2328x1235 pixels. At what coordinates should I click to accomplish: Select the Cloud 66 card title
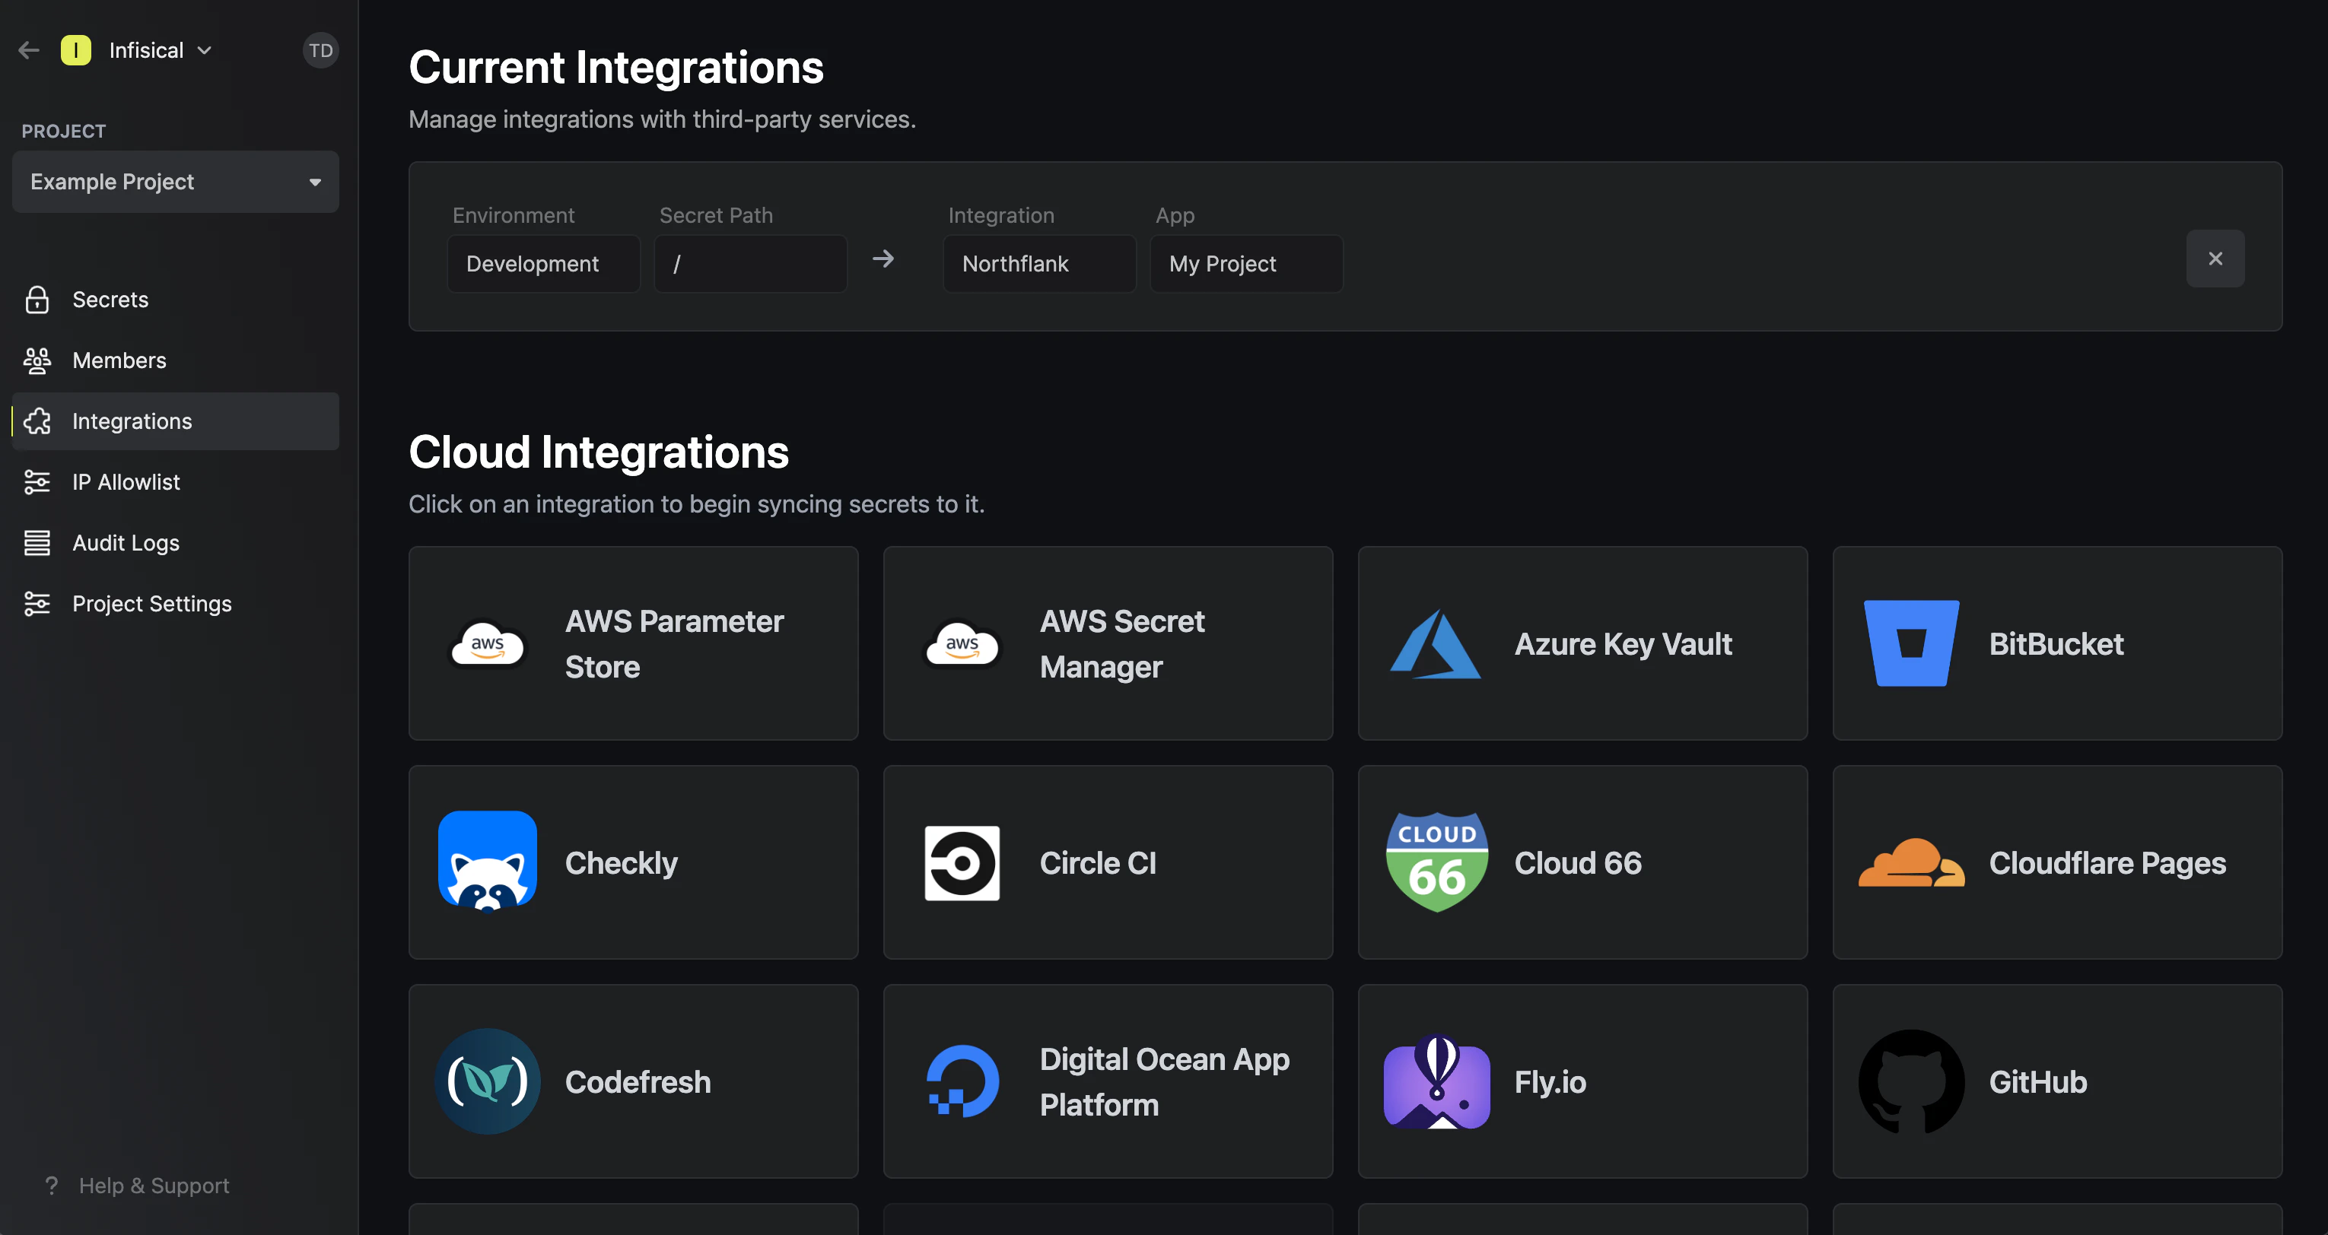click(x=1578, y=863)
